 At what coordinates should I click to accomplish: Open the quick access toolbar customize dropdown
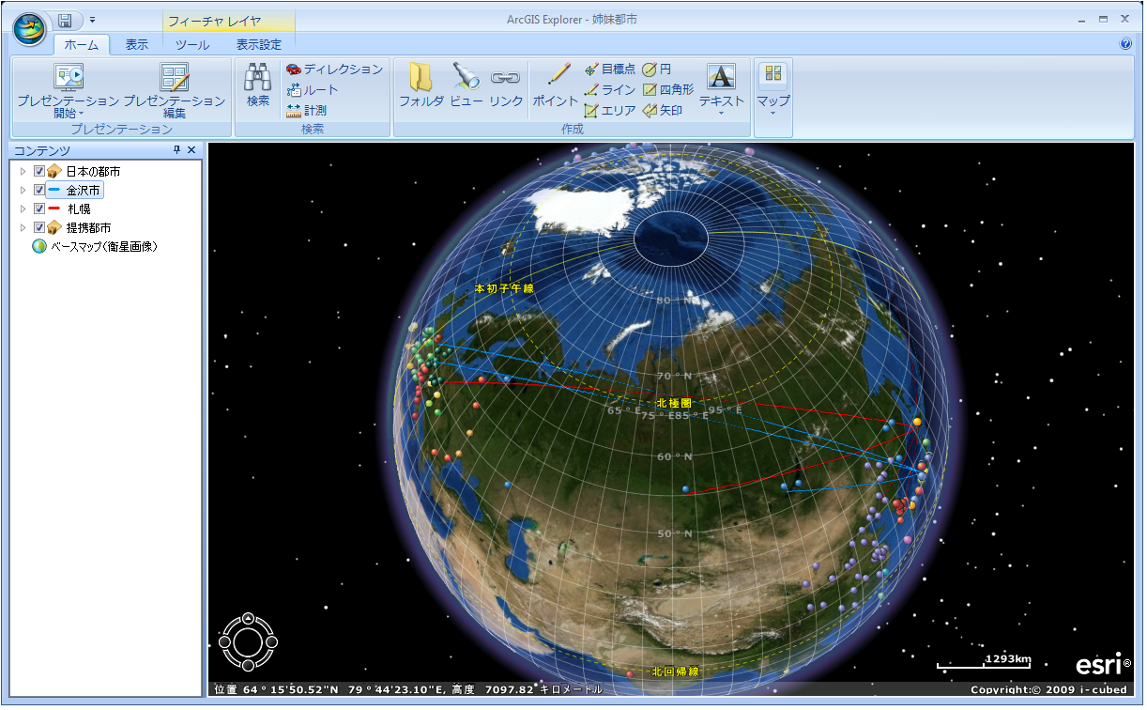pos(92,20)
